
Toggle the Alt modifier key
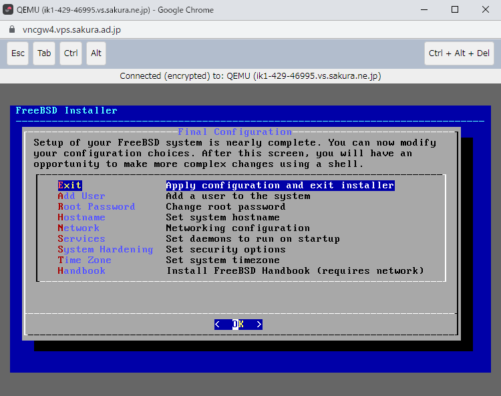[96, 53]
